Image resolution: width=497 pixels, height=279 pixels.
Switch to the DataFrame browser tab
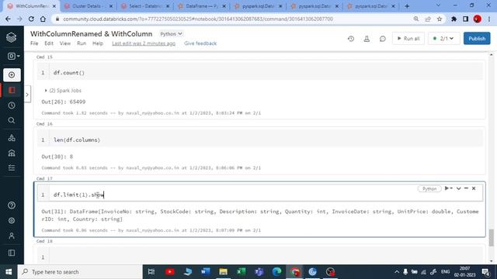click(202, 6)
